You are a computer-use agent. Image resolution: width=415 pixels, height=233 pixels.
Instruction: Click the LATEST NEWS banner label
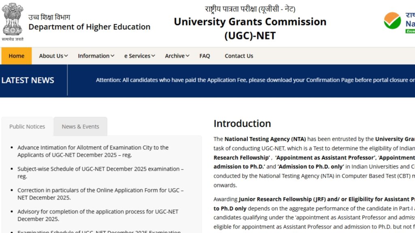click(28, 80)
